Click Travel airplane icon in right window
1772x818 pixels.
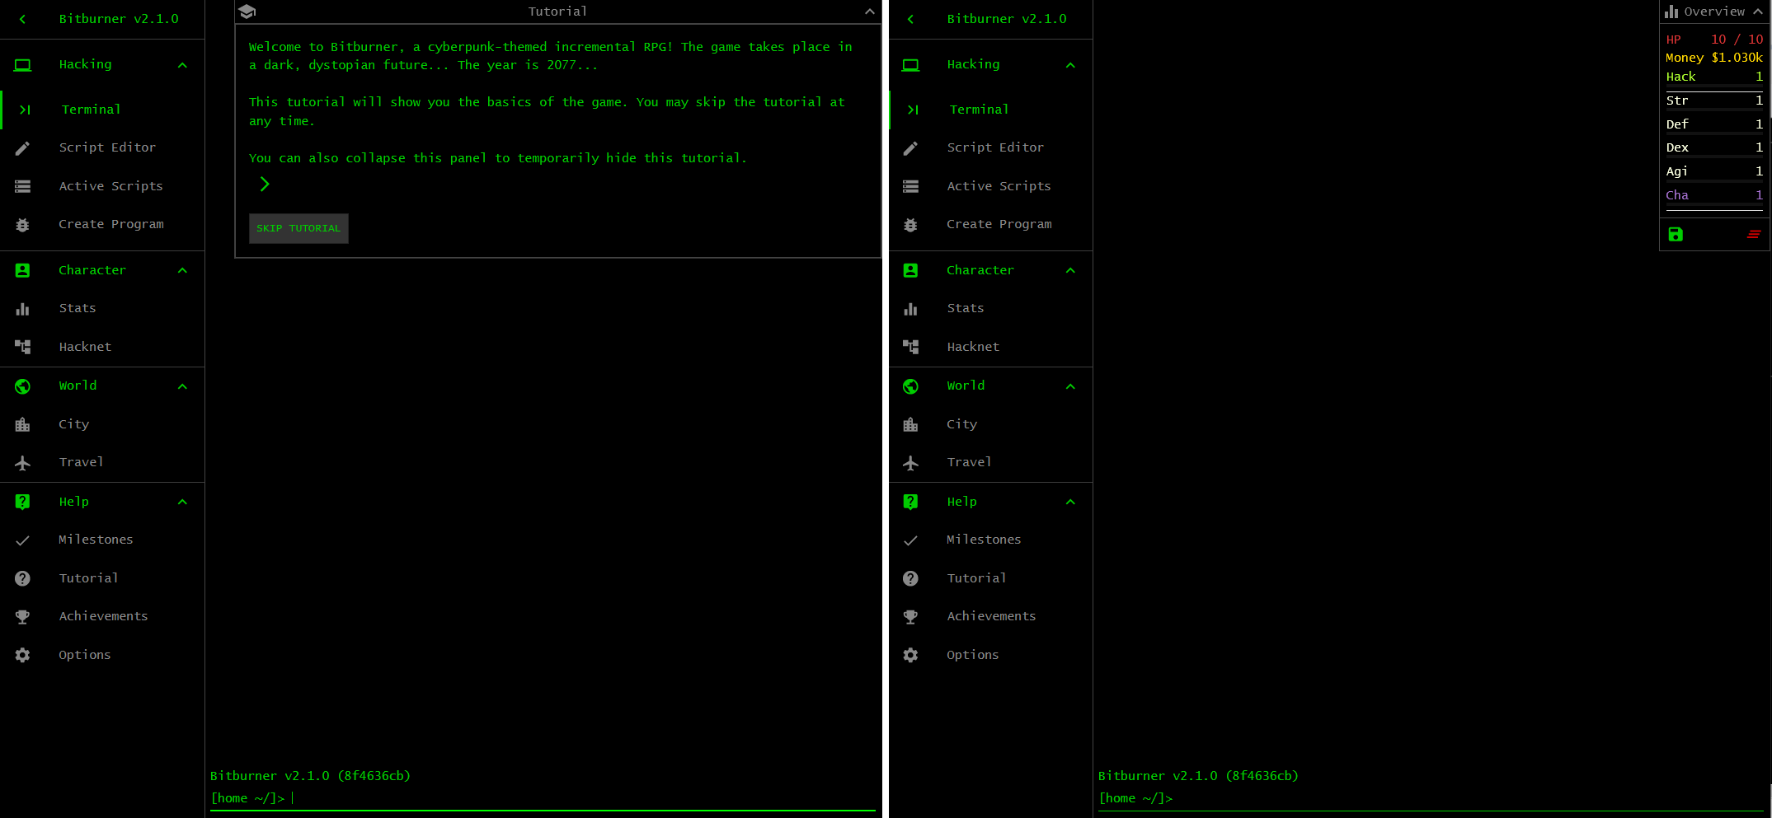[910, 463]
